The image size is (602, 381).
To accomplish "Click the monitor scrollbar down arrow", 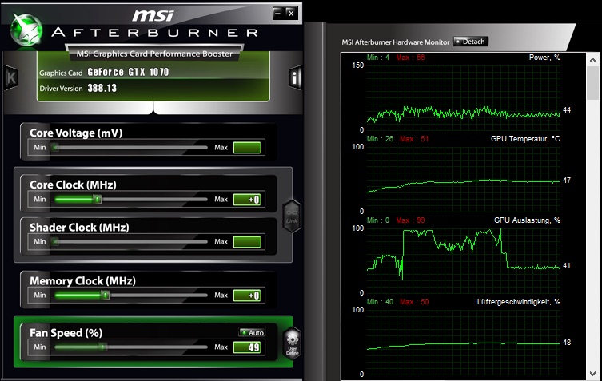I will (x=592, y=373).
